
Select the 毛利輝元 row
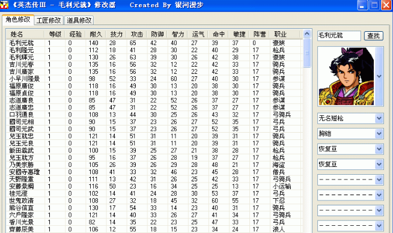tap(154, 58)
